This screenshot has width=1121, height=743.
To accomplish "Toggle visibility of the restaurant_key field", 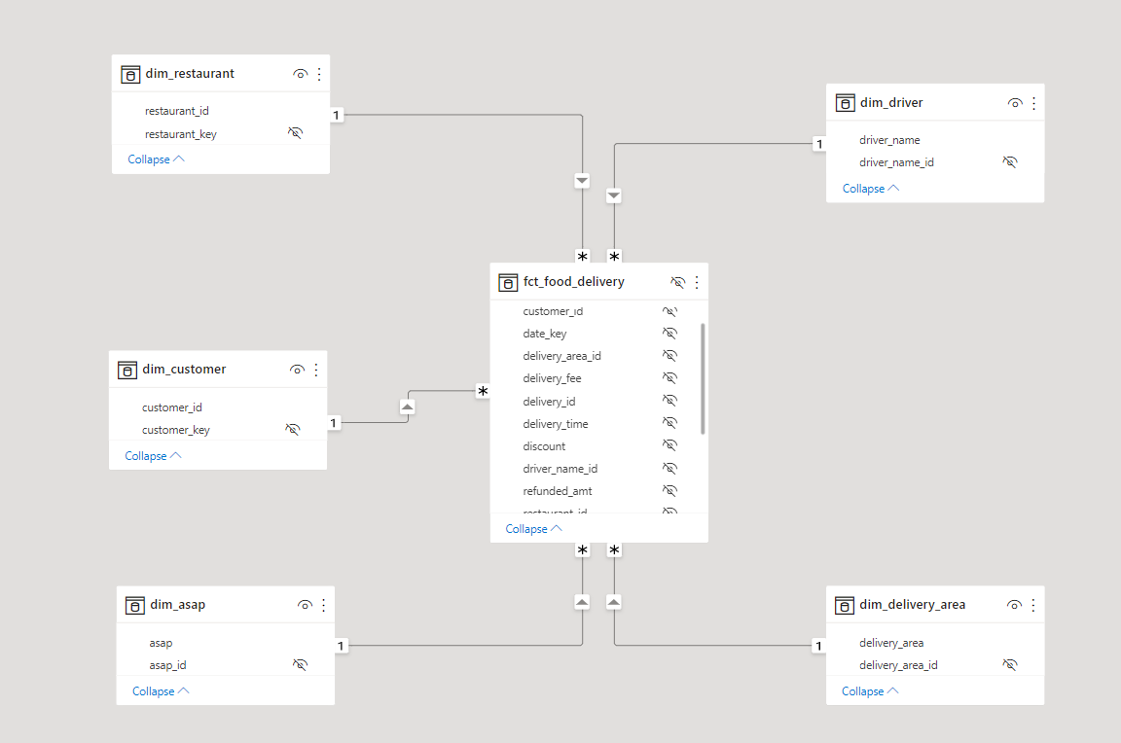I will pyautogui.click(x=295, y=132).
